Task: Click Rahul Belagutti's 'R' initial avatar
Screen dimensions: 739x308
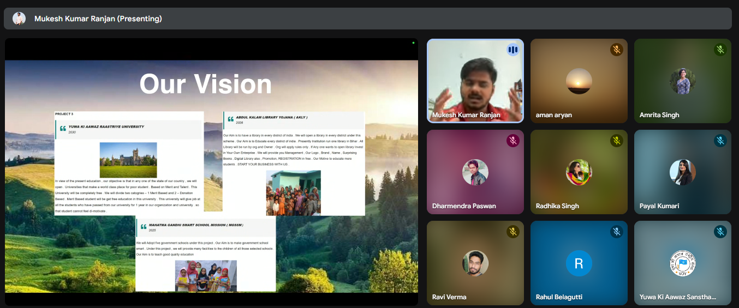Action: click(579, 263)
